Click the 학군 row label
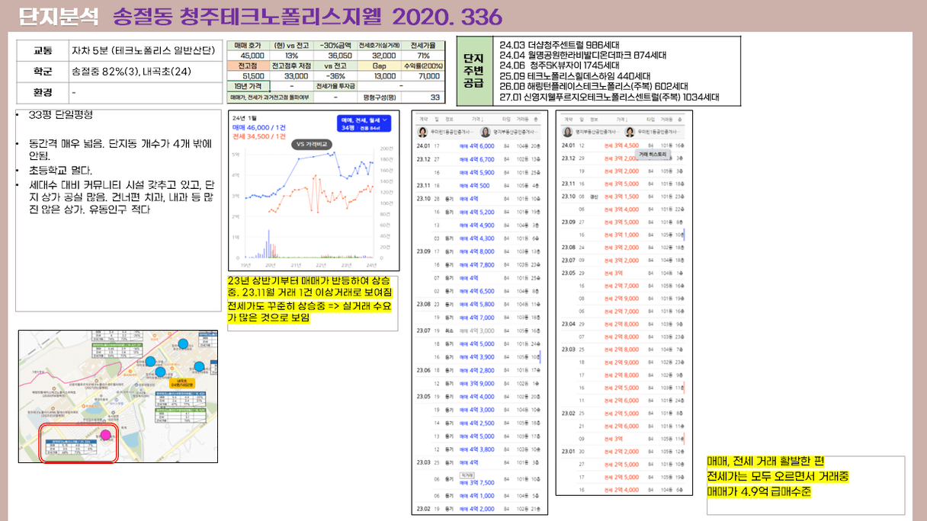 pyautogui.click(x=43, y=72)
